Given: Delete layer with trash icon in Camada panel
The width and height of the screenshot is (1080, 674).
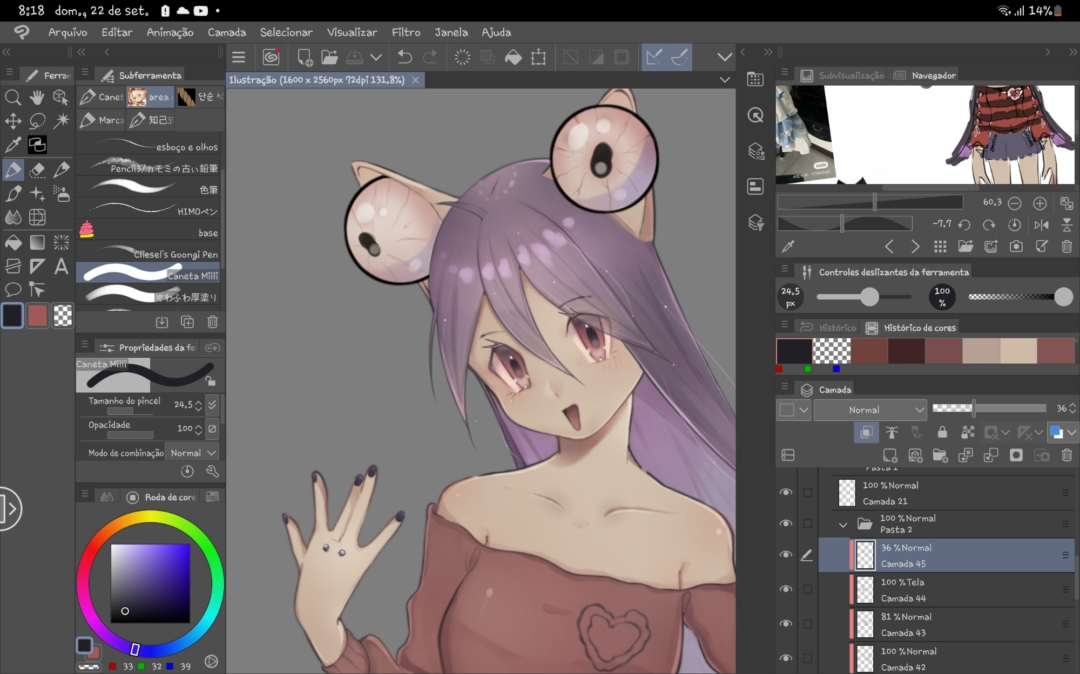Looking at the screenshot, I should 1066,455.
